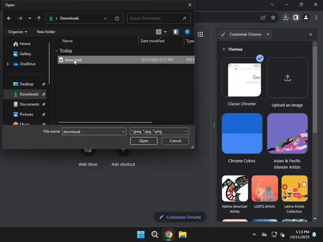
Task: Go up one folder level
Action: pyautogui.click(x=39, y=18)
